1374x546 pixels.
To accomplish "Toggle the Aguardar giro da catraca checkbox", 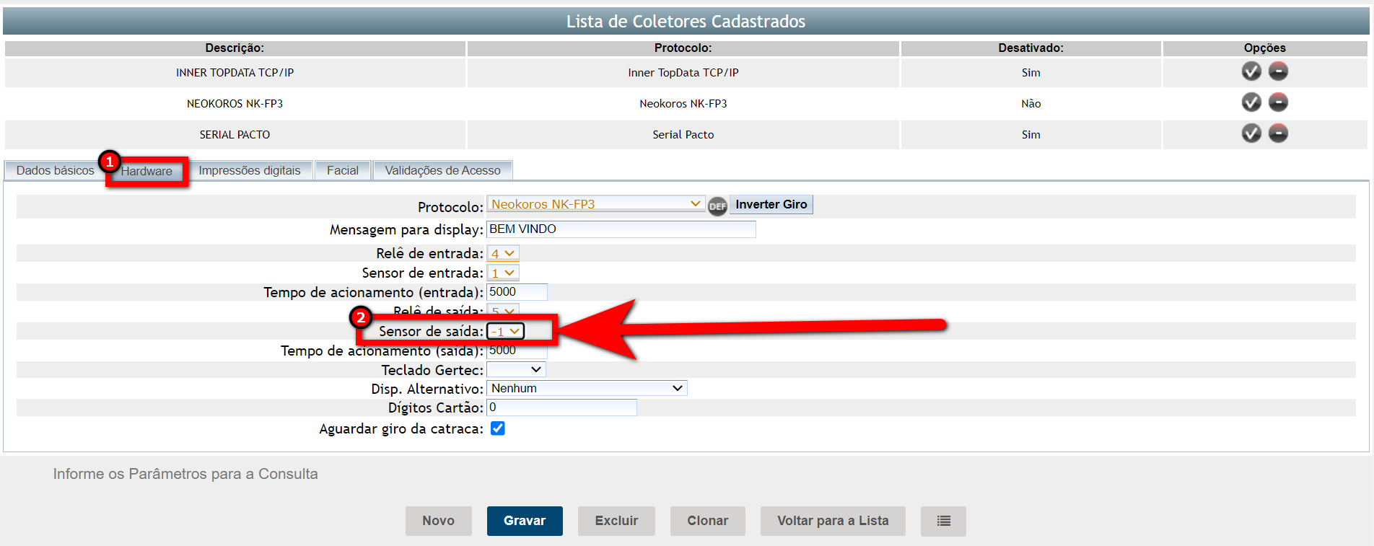I will coord(498,428).
